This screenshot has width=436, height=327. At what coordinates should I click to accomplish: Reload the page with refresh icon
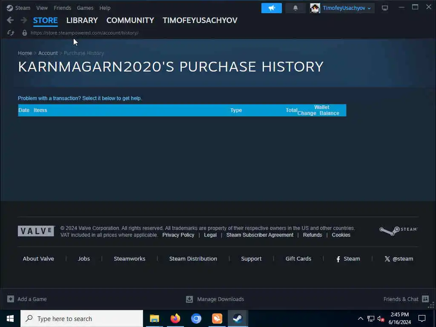[11, 33]
